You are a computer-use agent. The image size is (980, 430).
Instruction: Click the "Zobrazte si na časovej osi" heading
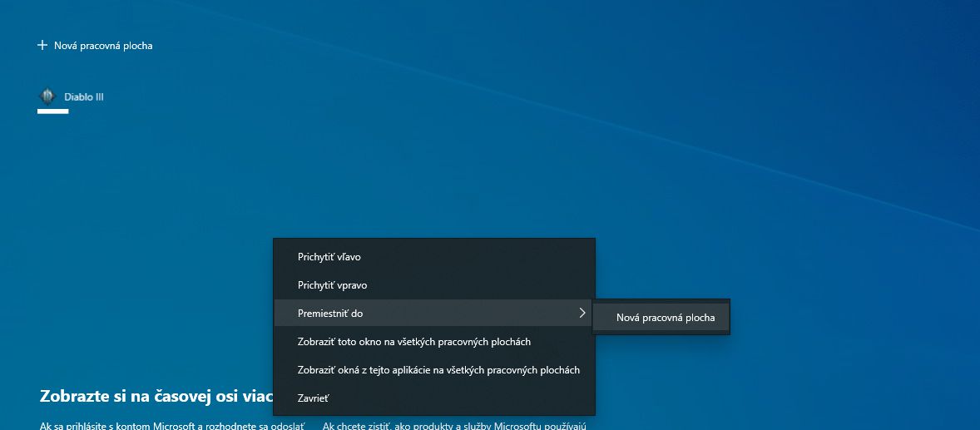pos(156,396)
